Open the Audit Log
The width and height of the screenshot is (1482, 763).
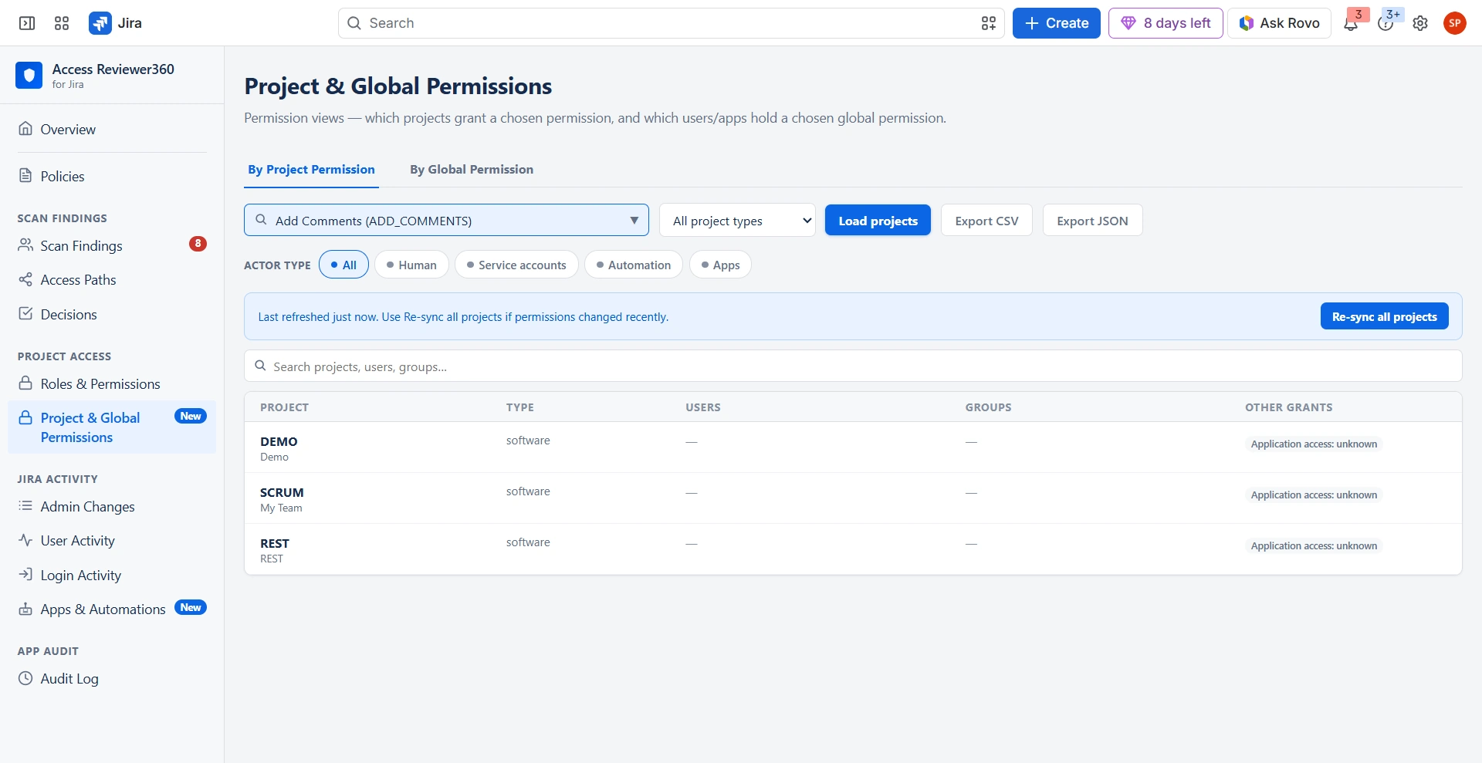pos(112,678)
